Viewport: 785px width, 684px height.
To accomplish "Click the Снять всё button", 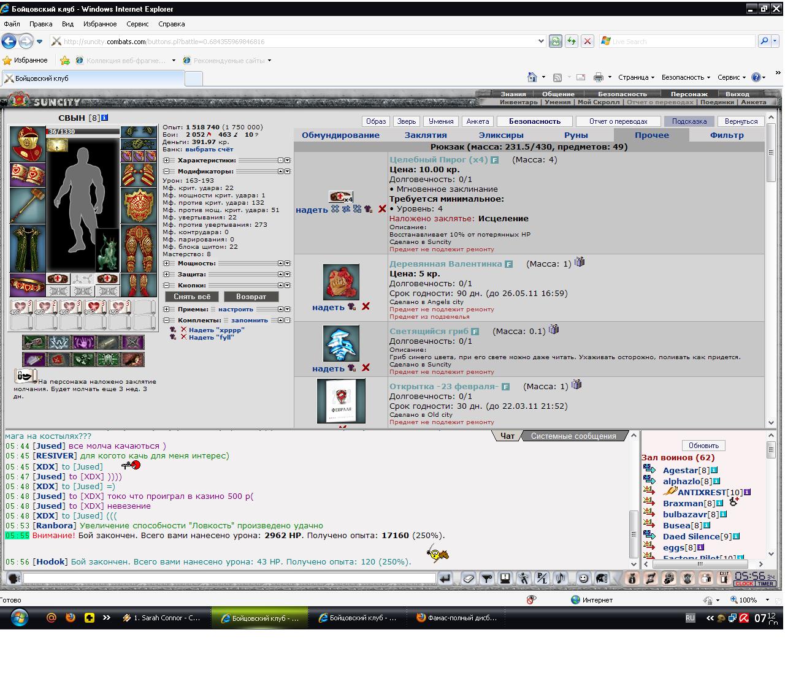I will [x=192, y=297].
